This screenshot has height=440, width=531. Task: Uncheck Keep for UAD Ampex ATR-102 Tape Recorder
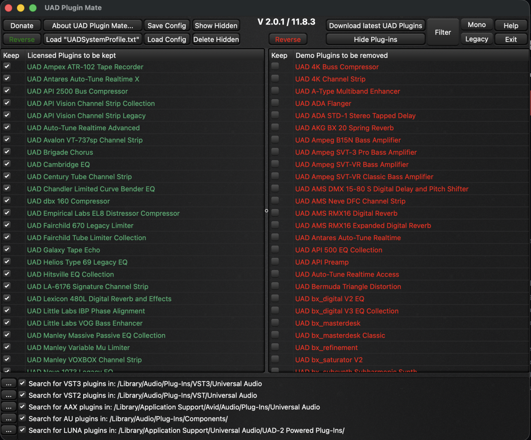coord(7,66)
